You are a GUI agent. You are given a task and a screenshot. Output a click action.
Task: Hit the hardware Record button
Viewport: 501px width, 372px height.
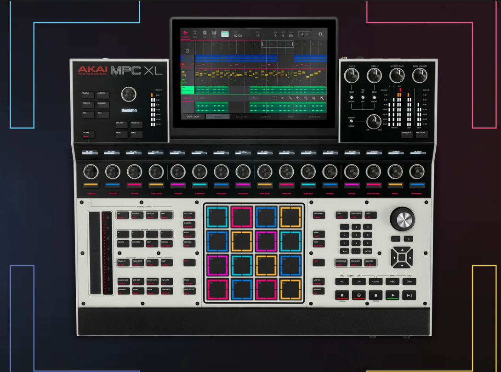pos(342,295)
